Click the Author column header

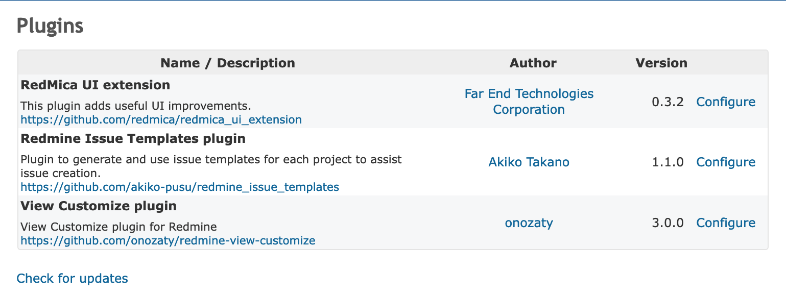pos(533,63)
